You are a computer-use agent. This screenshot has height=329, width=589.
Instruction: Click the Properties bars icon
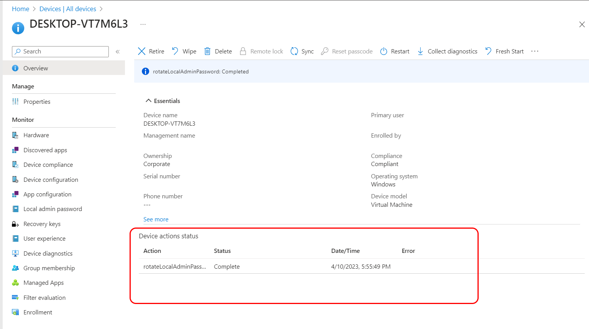tap(15, 101)
